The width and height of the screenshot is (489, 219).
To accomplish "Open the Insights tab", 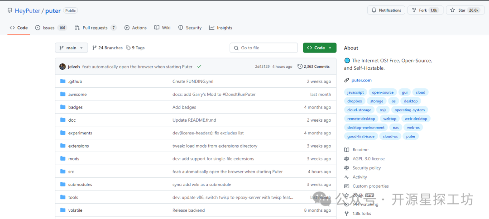I will click(x=221, y=28).
